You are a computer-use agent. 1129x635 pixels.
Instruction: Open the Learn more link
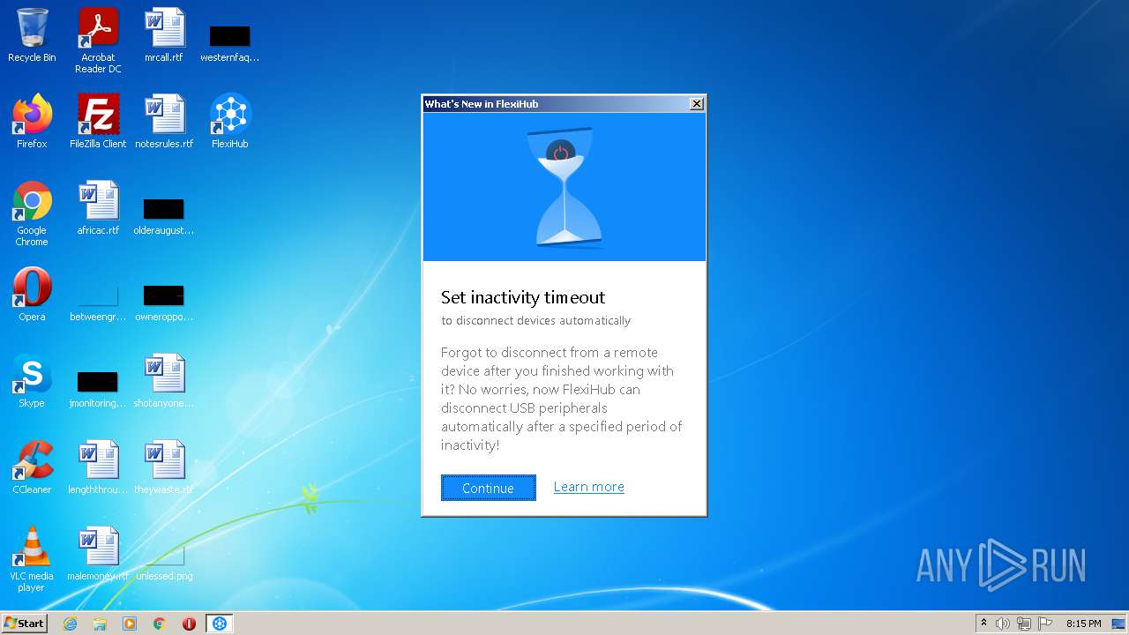click(x=588, y=487)
